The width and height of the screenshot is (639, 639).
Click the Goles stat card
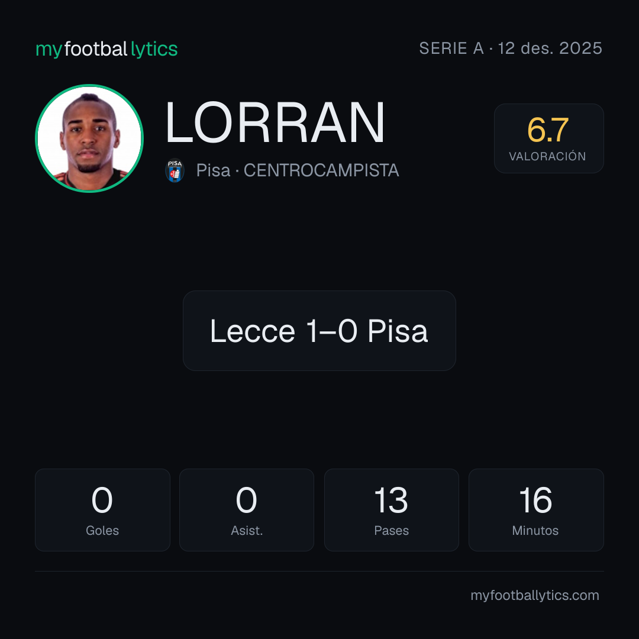102,510
